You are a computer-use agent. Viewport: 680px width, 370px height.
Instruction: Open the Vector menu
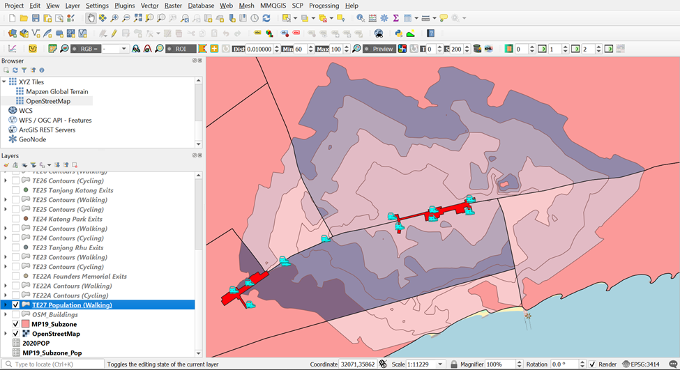(149, 6)
